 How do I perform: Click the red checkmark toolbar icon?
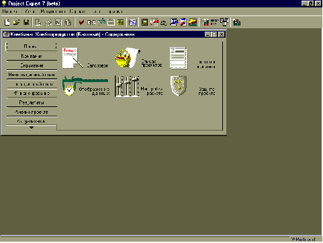coord(81,22)
